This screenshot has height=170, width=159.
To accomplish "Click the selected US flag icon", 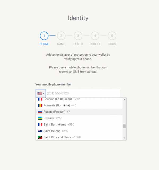I will [x=39, y=93].
